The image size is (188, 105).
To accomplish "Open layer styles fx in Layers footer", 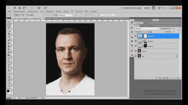I will pos(160,78).
